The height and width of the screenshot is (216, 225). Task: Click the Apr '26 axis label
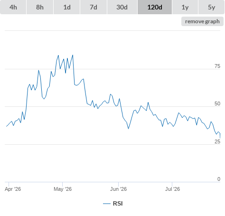click(x=13, y=189)
